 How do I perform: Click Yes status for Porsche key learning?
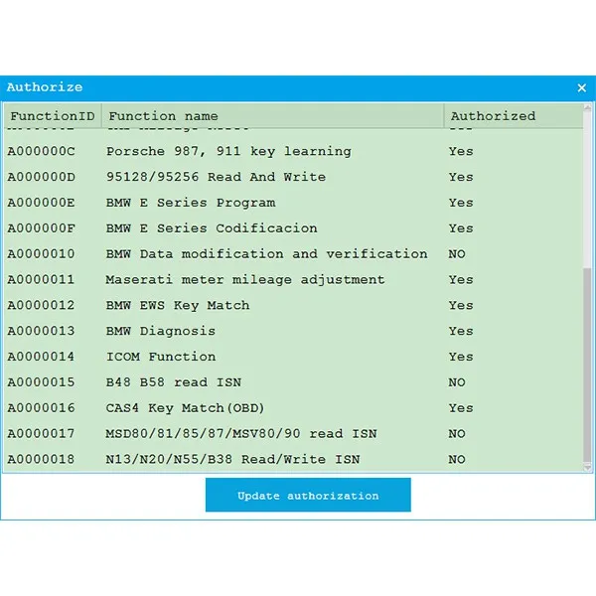click(461, 151)
